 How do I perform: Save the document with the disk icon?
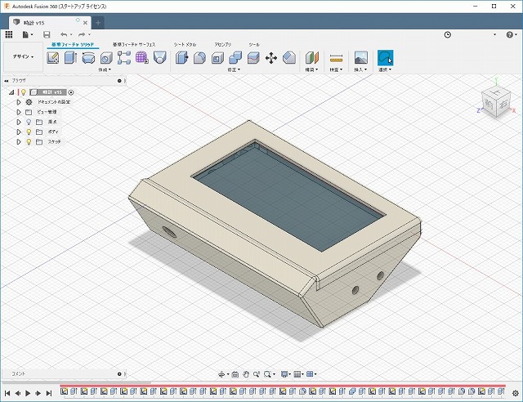click(47, 34)
